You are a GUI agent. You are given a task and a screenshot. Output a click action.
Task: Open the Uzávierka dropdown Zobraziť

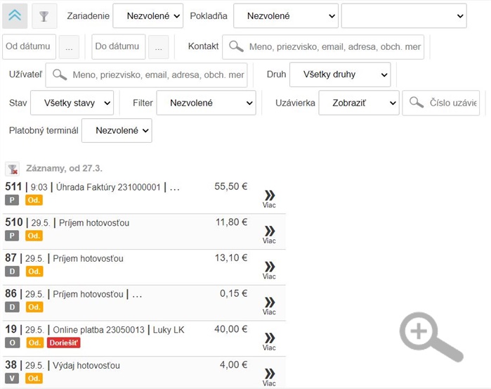pyautogui.click(x=359, y=103)
